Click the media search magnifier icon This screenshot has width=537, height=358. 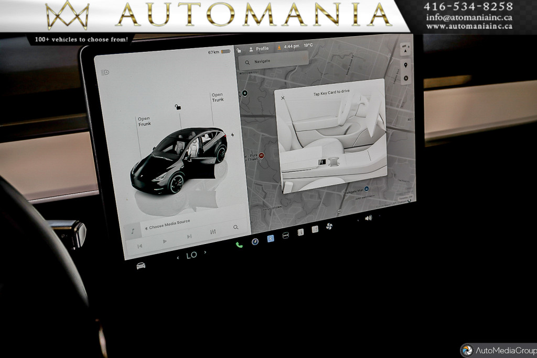pyautogui.click(x=236, y=227)
